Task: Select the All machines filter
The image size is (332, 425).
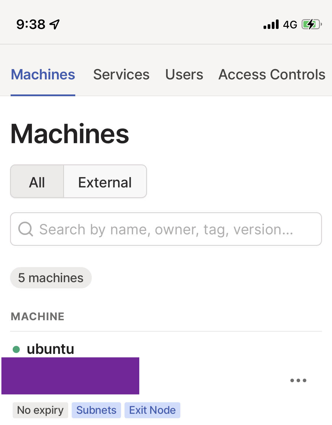Action: [37, 182]
